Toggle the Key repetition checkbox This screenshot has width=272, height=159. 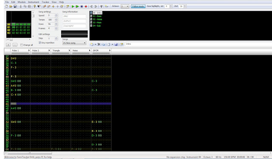point(40,43)
